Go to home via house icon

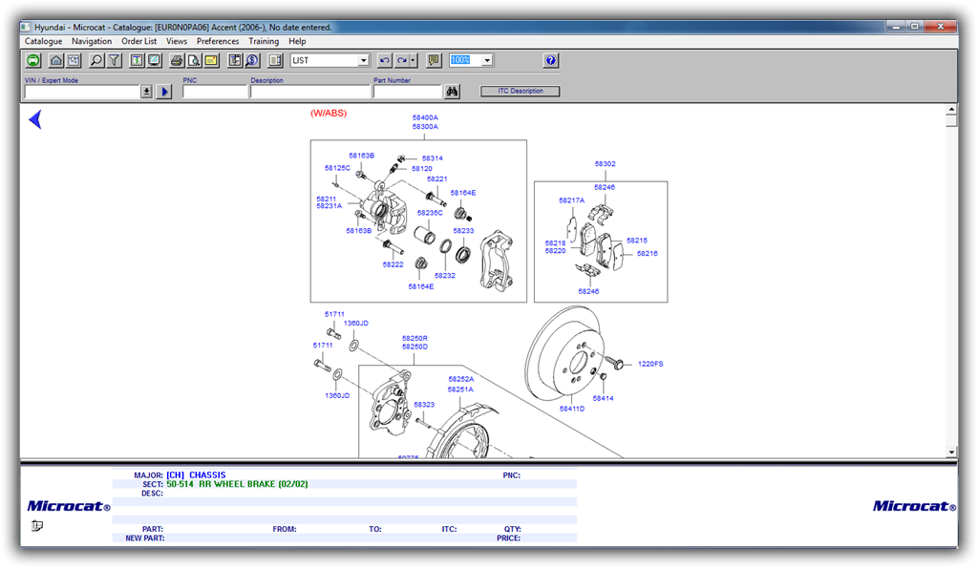56,60
